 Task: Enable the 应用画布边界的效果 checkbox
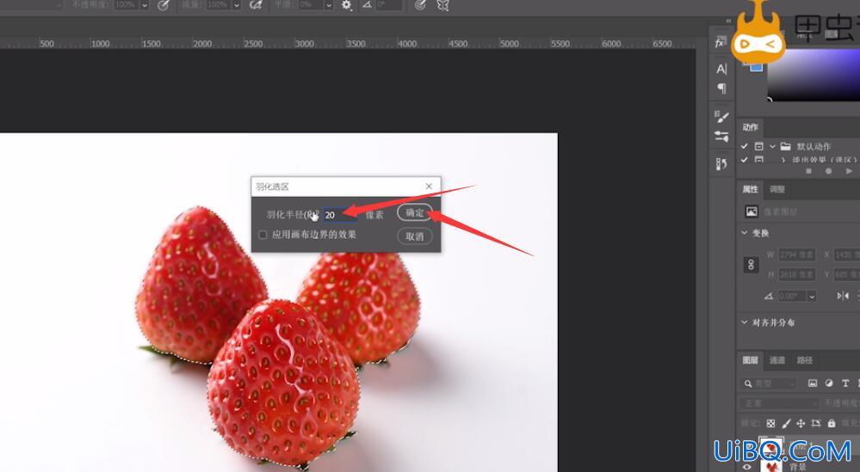(x=263, y=235)
